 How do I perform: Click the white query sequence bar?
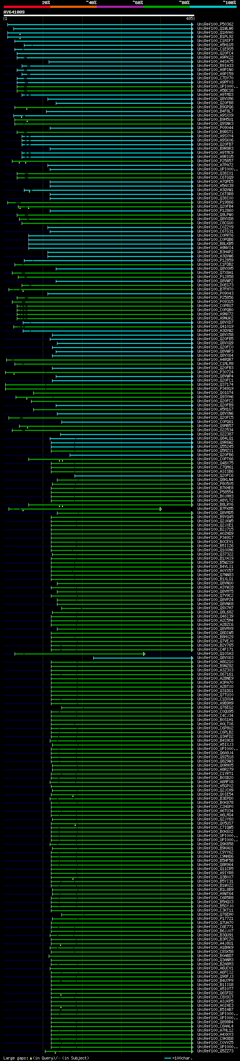(99, 16)
